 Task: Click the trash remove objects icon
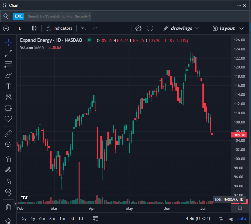pos(8,207)
